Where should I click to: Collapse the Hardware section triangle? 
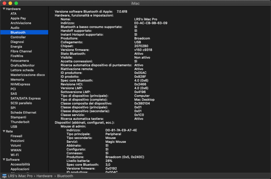click(4, 9)
